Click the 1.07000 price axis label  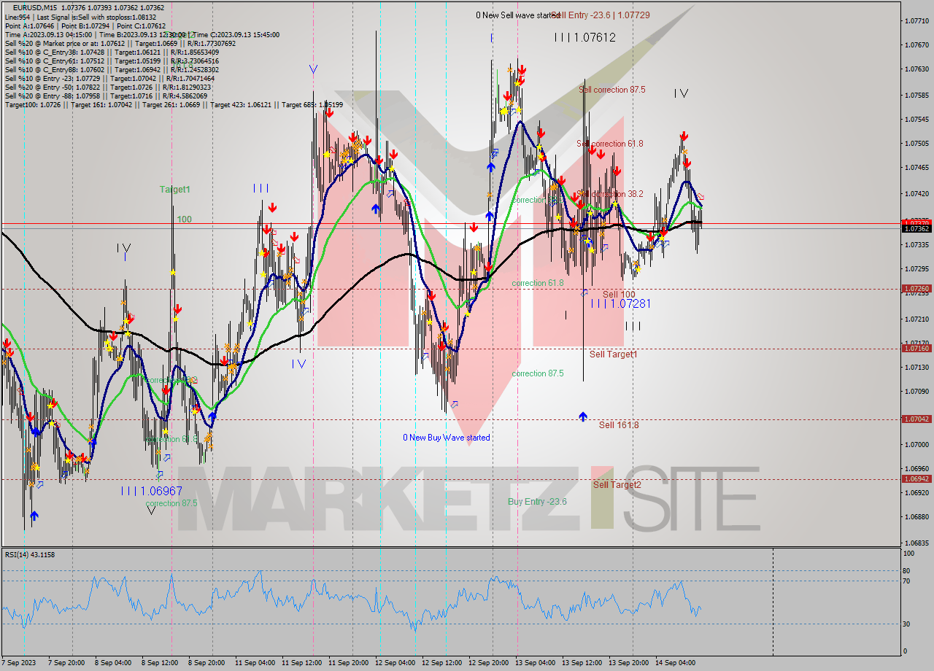[916, 445]
